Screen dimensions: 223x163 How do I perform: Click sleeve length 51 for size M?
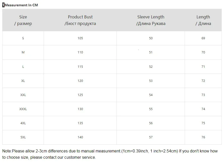point(151,52)
